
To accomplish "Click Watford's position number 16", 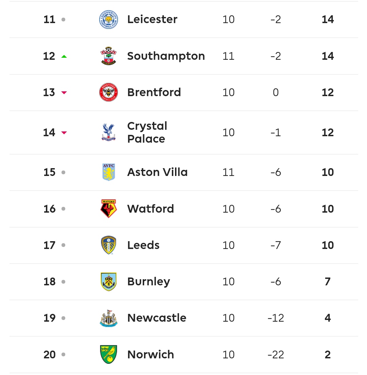I will click(x=49, y=209).
